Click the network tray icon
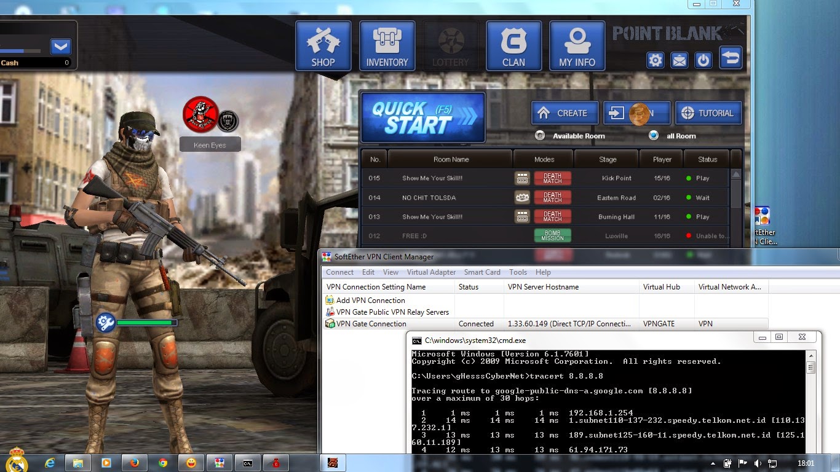Viewport: 840px width, 472px height. point(772,463)
